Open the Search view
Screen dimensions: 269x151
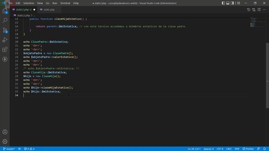click(5, 21)
